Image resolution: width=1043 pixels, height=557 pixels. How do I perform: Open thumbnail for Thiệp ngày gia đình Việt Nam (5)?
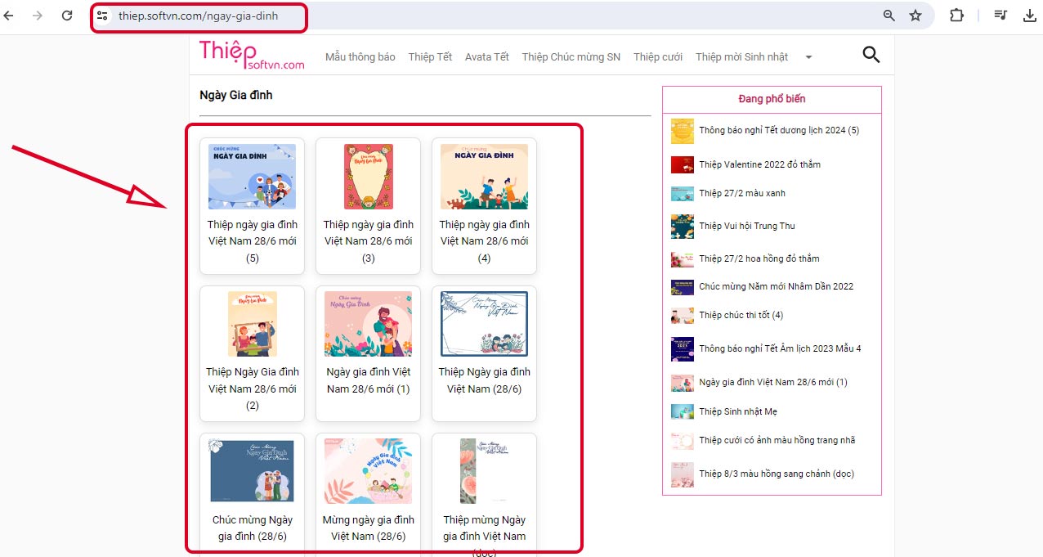click(252, 176)
